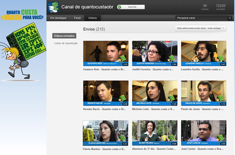Toggle the Inscrito subscription button
Image resolution: width=235 pixels, height=155 pixels.
131,7
